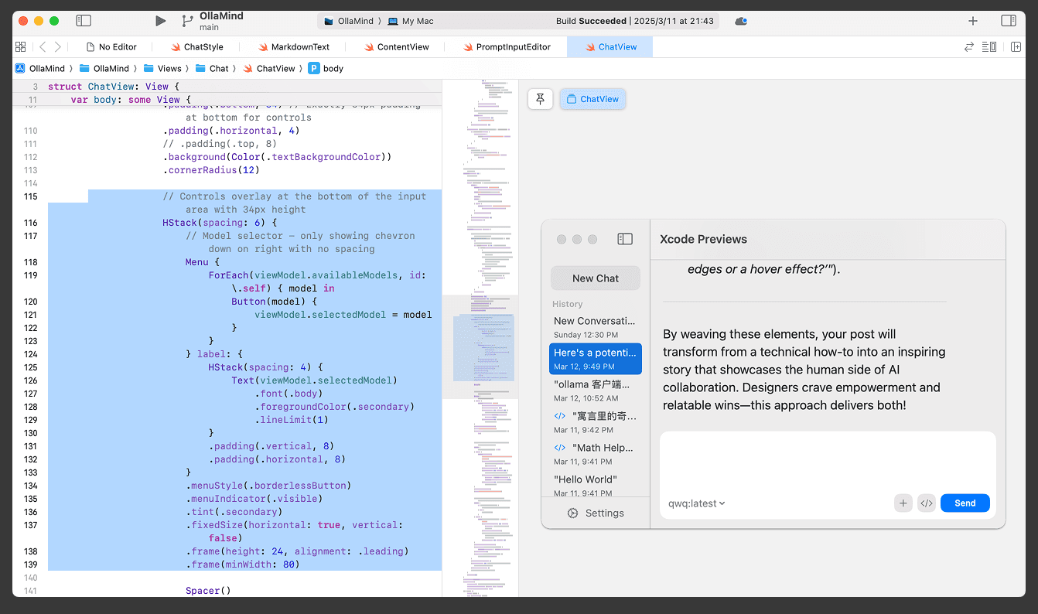Image resolution: width=1038 pixels, height=614 pixels.
Task: Open the Views breadcrumb folder
Action: [x=162, y=68]
